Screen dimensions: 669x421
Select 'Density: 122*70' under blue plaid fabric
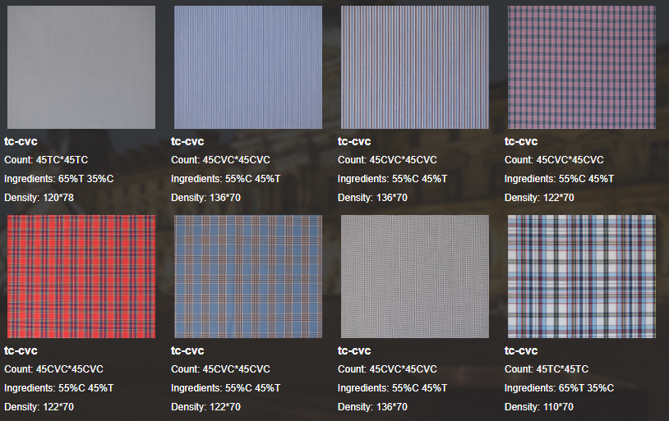coord(205,407)
